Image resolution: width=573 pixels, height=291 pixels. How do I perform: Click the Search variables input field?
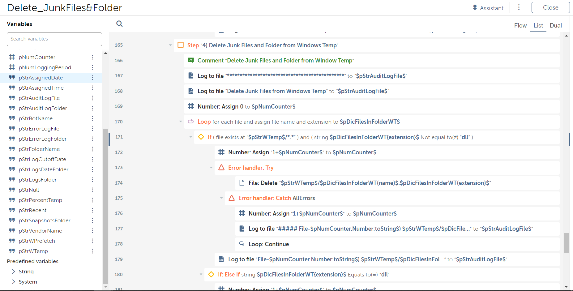(54, 39)
